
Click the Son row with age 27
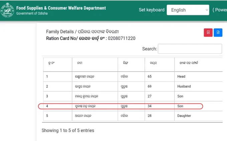133,96
